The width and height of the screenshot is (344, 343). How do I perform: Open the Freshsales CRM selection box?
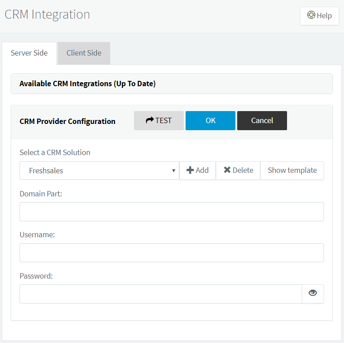(x=99, y=171)
